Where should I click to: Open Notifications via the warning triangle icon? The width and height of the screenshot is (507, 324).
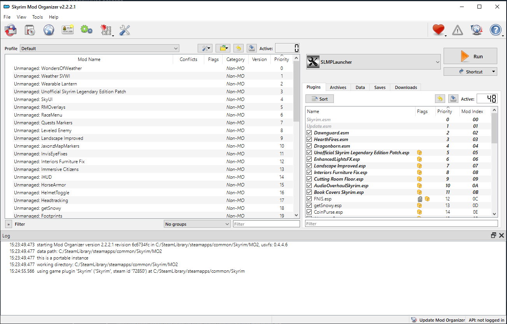(458, 30)
